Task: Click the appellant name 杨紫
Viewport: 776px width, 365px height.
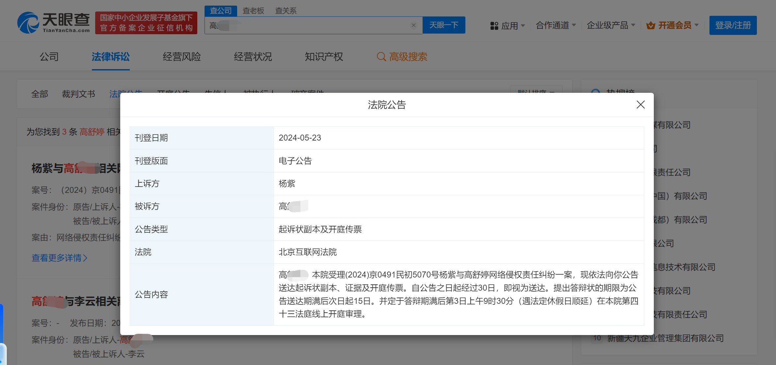Action: (x=287, y=183)
